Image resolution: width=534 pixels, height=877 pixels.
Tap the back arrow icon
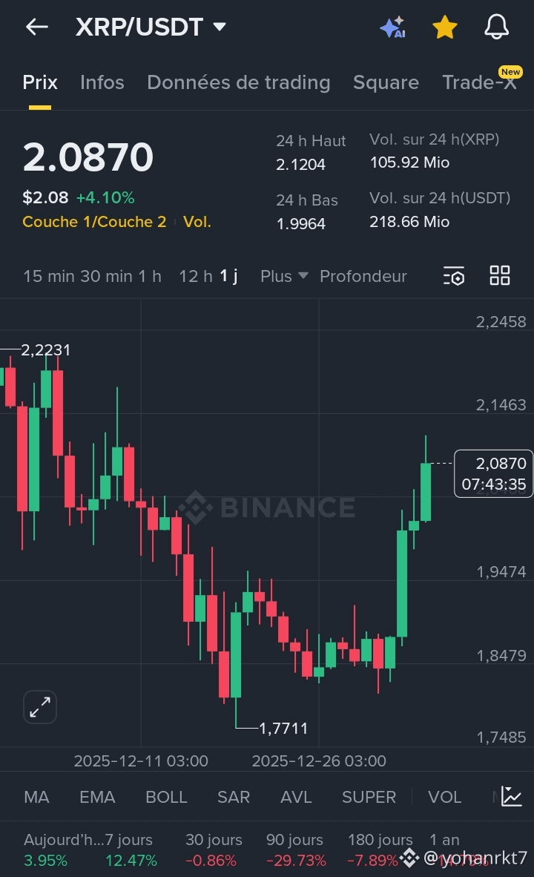[37, 26]
